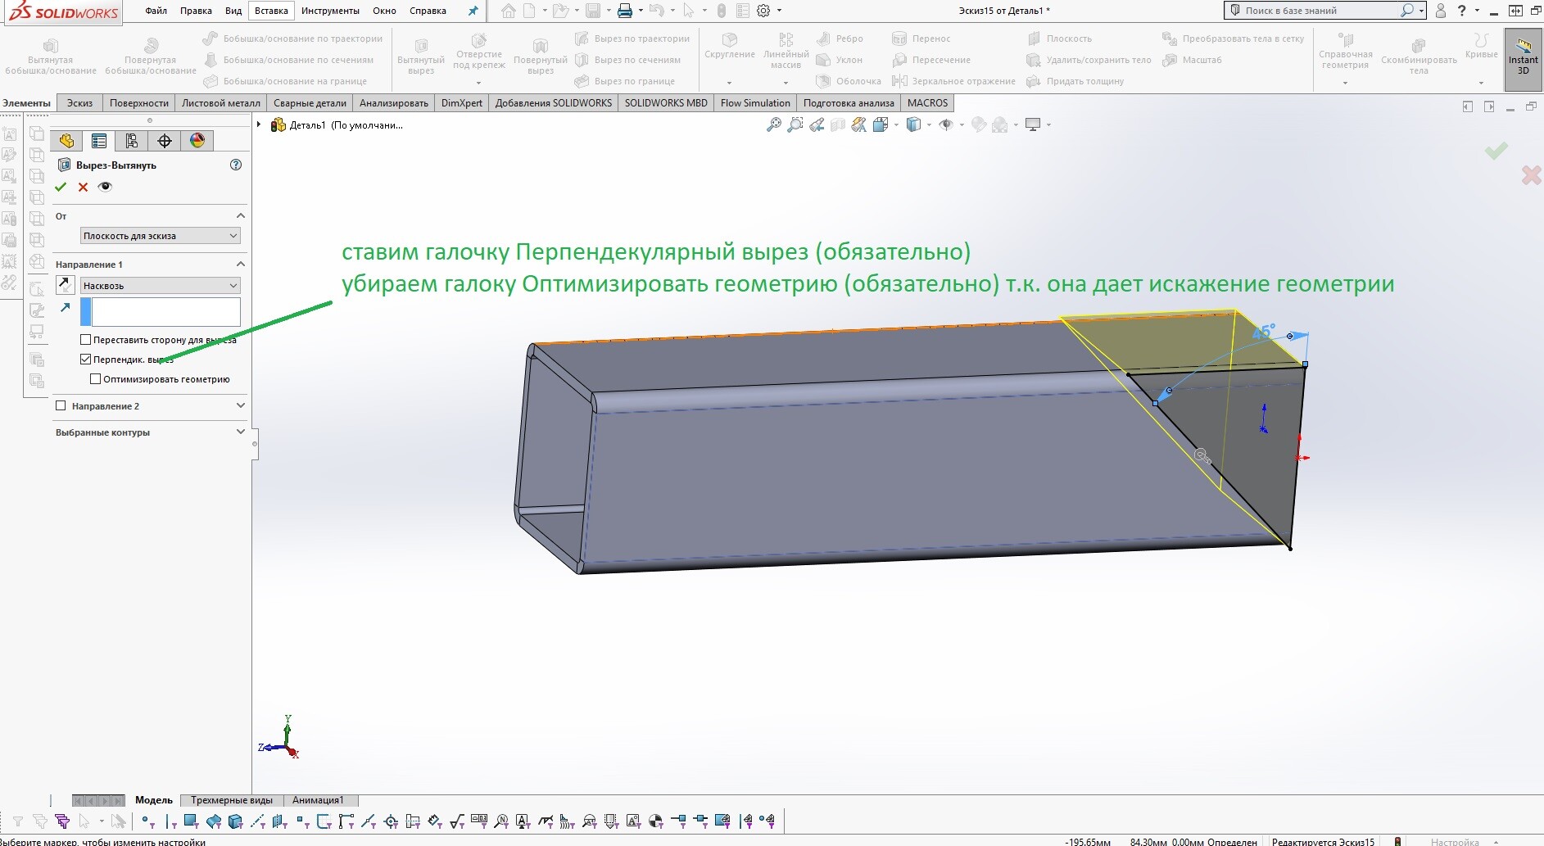Open the Плоскость для эскиза dropdown
Screen dimensions: 1544x846
161,236
